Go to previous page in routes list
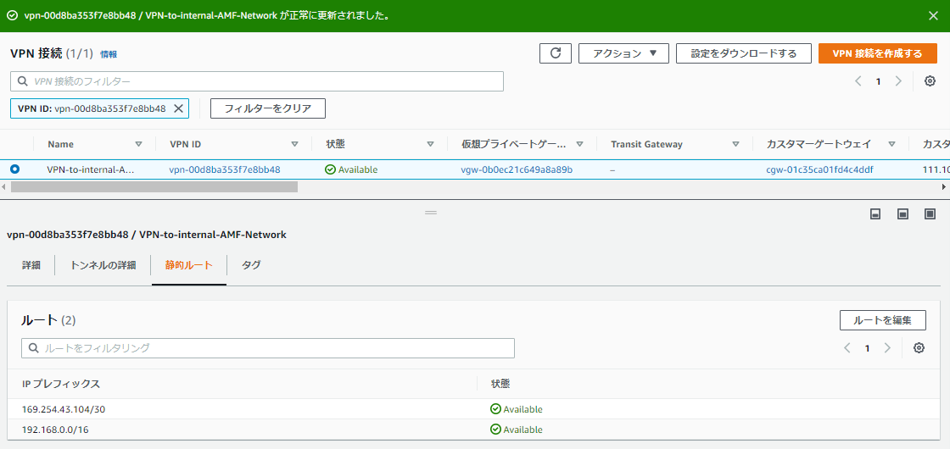 tap(847, 348)
